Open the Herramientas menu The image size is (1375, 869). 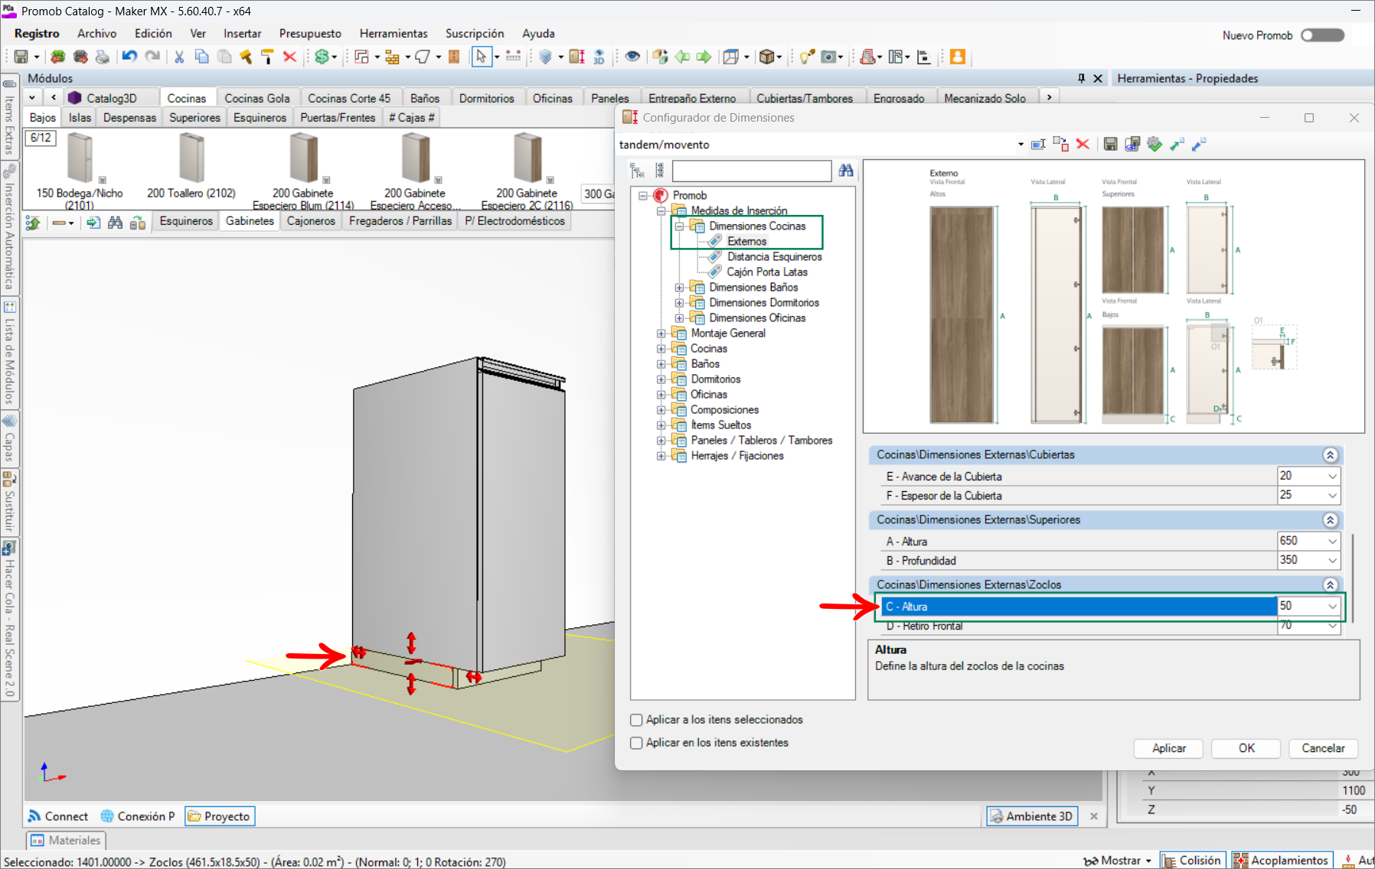[394, 34]
